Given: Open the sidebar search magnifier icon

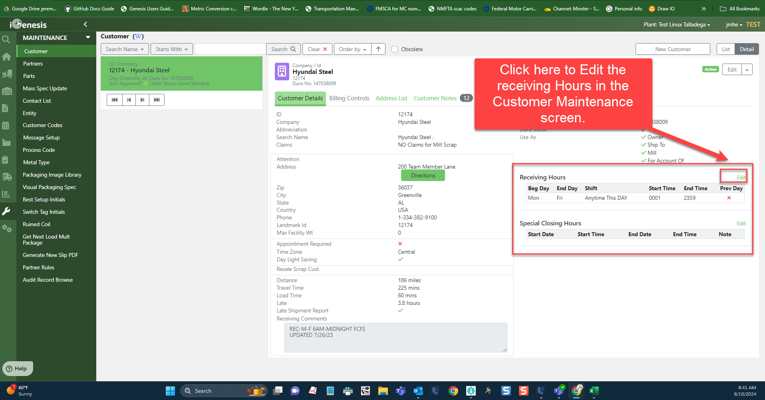Looking at the screenshot, I should (6, 39).
